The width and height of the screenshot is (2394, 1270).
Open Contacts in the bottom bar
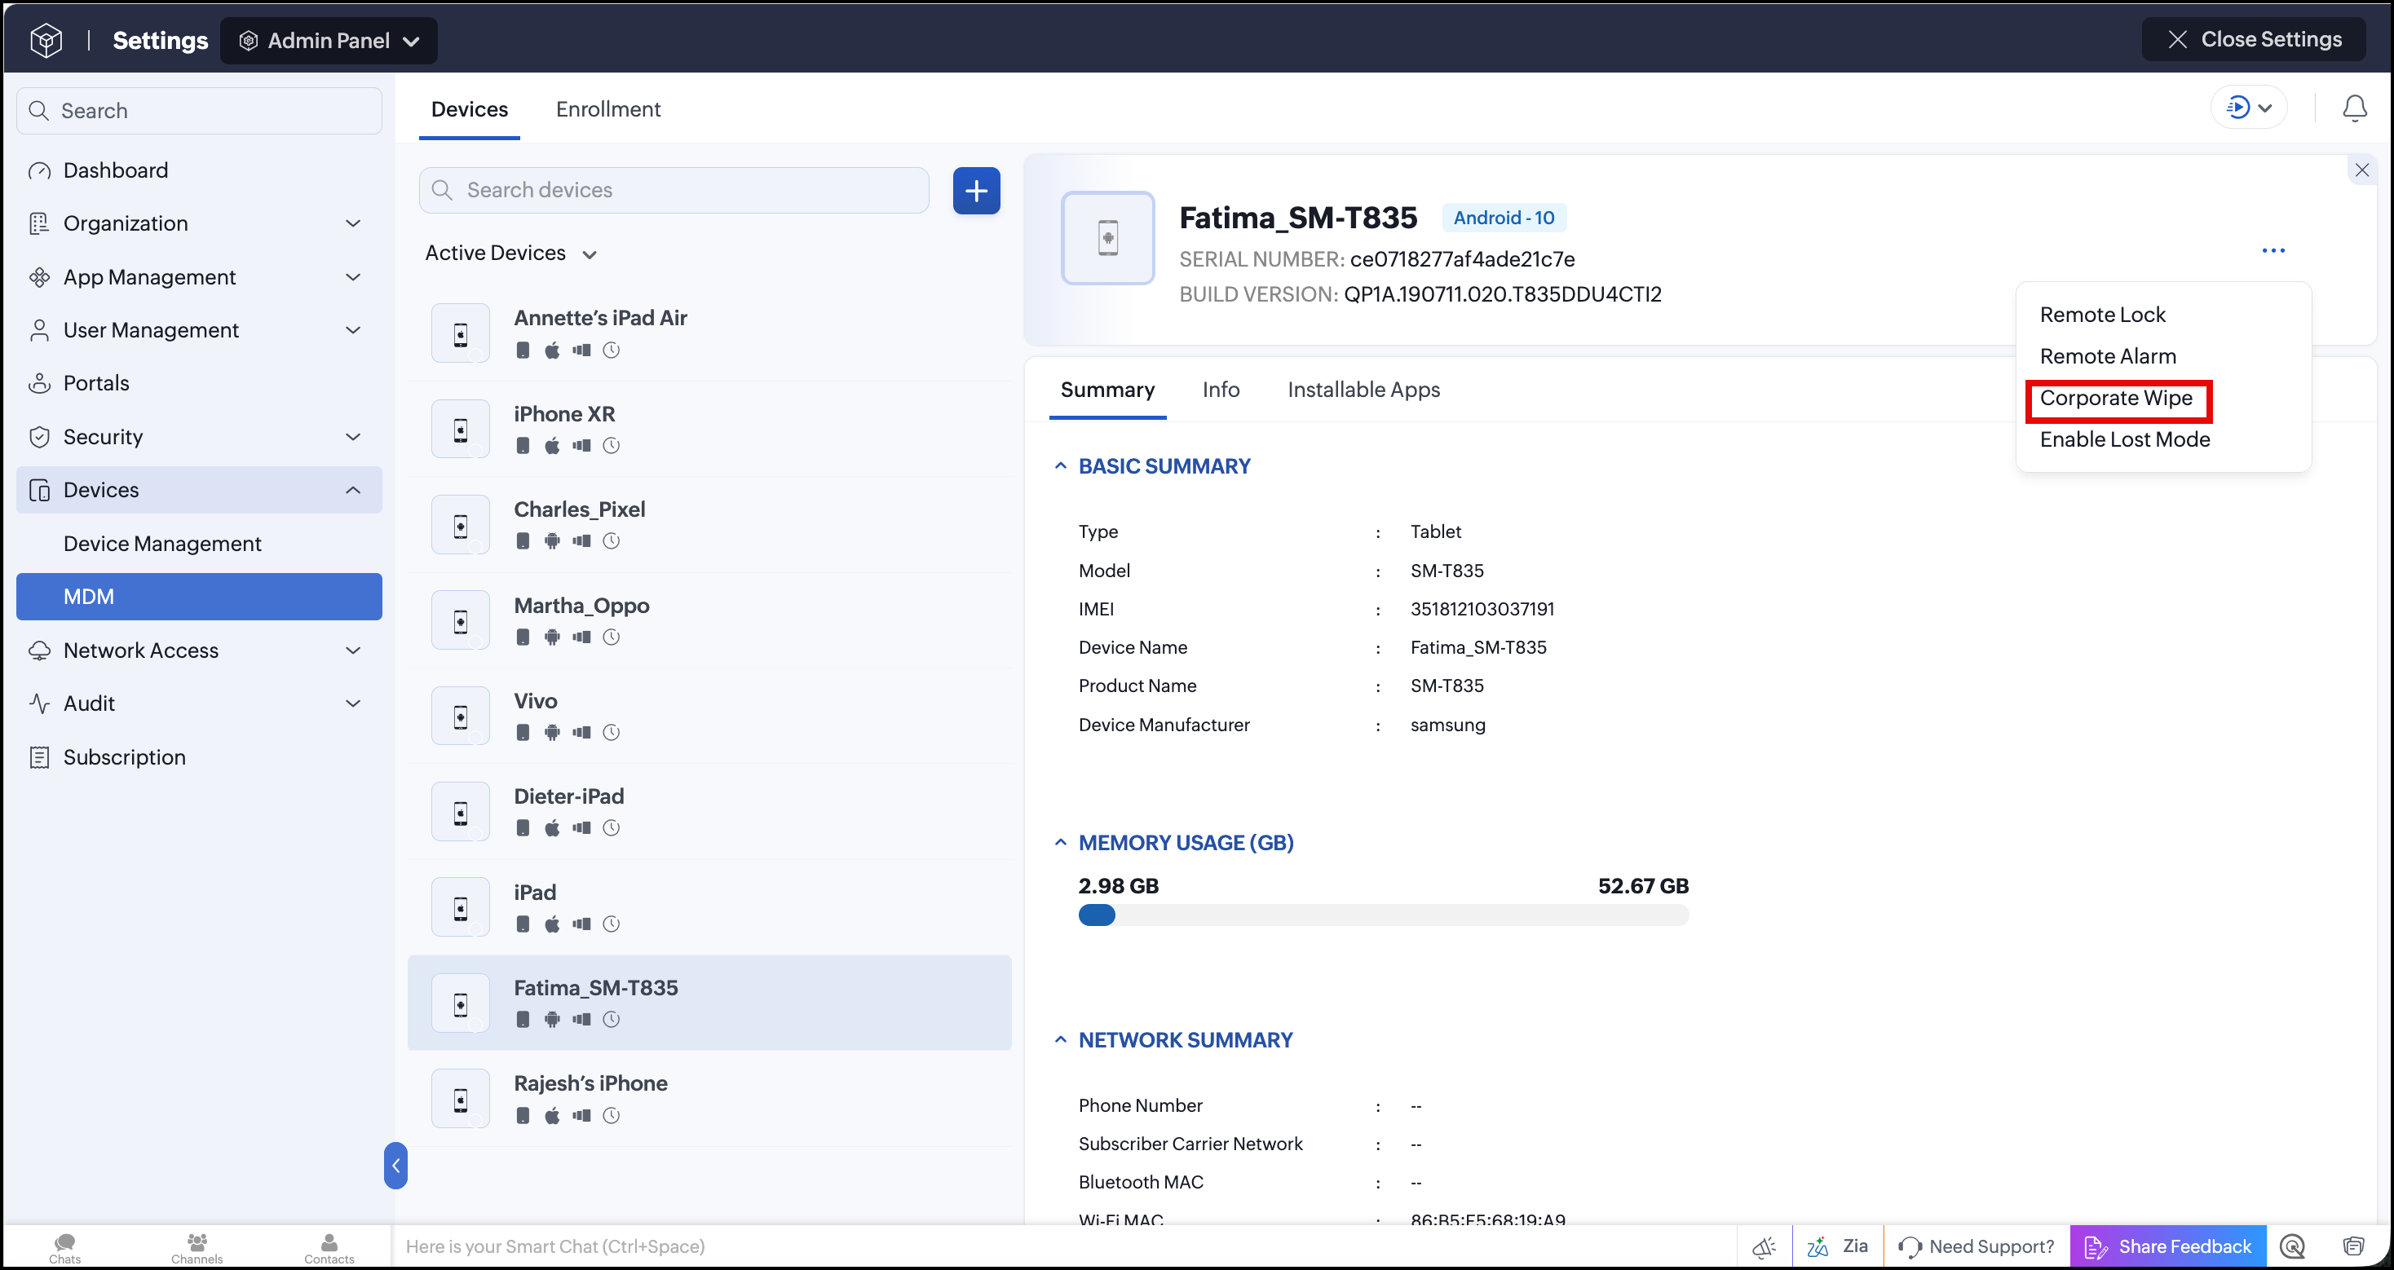[329, 1248]
